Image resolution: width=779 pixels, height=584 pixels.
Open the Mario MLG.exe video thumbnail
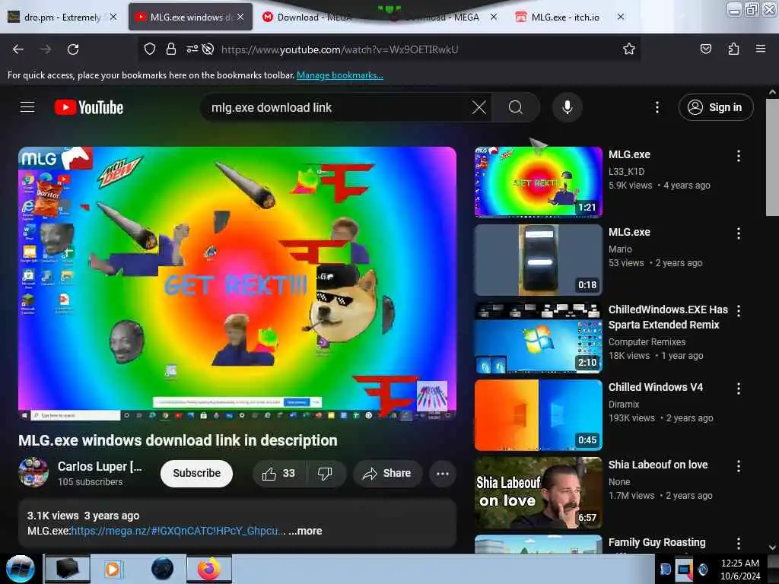pyautogui.click(x=538, y=260)
